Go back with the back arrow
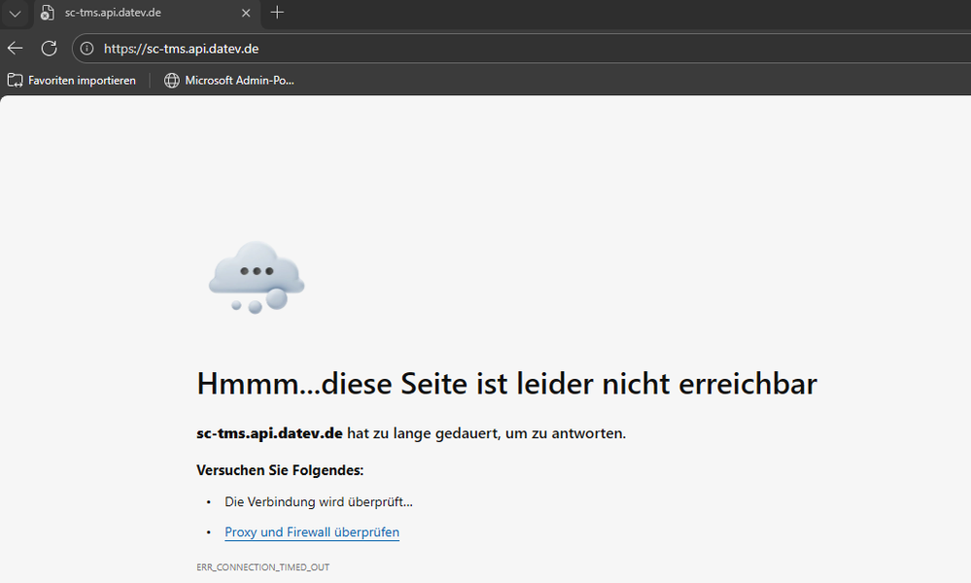Screen dimensions: 971x583 [16, 49]
